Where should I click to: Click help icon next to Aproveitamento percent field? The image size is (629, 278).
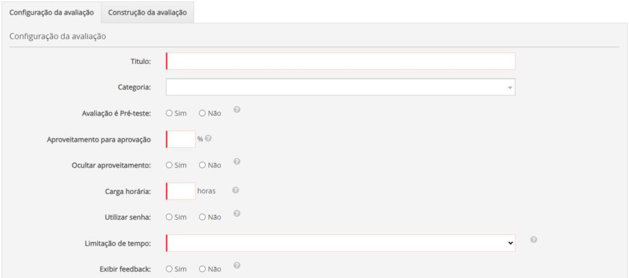click(x=208, y=139)
